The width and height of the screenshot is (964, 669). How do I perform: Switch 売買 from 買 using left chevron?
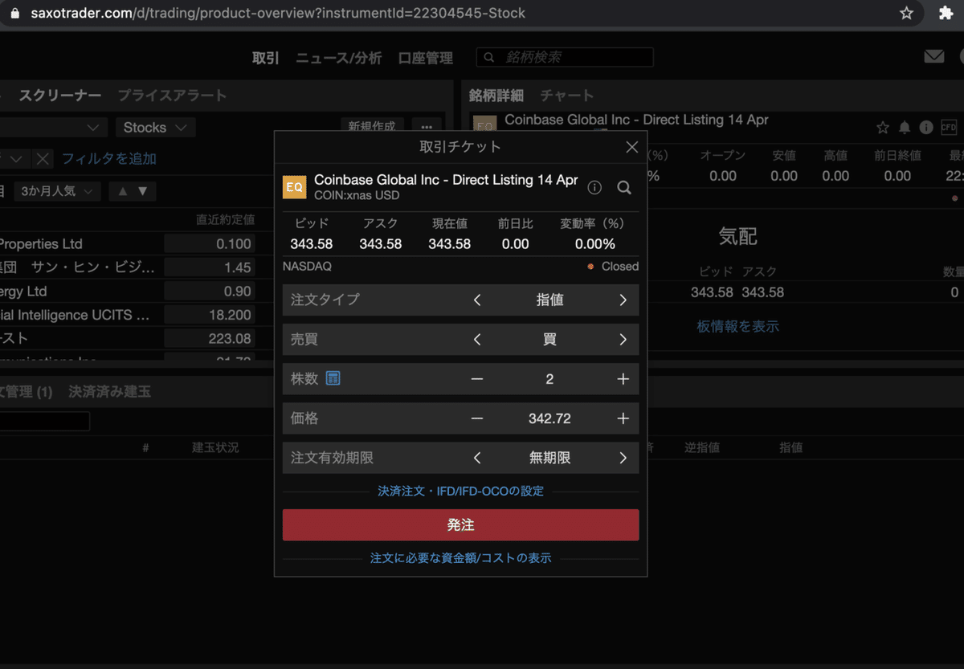pos(476,339)
